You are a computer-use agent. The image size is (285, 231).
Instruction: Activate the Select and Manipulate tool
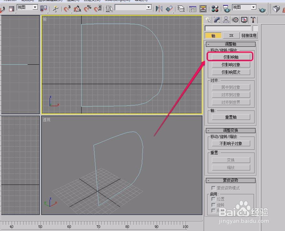56,8
